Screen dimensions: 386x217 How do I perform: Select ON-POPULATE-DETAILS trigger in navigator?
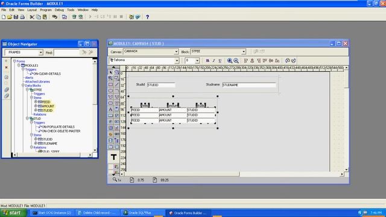click(x=58, y=127)
